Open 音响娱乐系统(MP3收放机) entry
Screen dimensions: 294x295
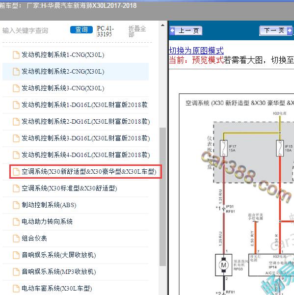59,271
